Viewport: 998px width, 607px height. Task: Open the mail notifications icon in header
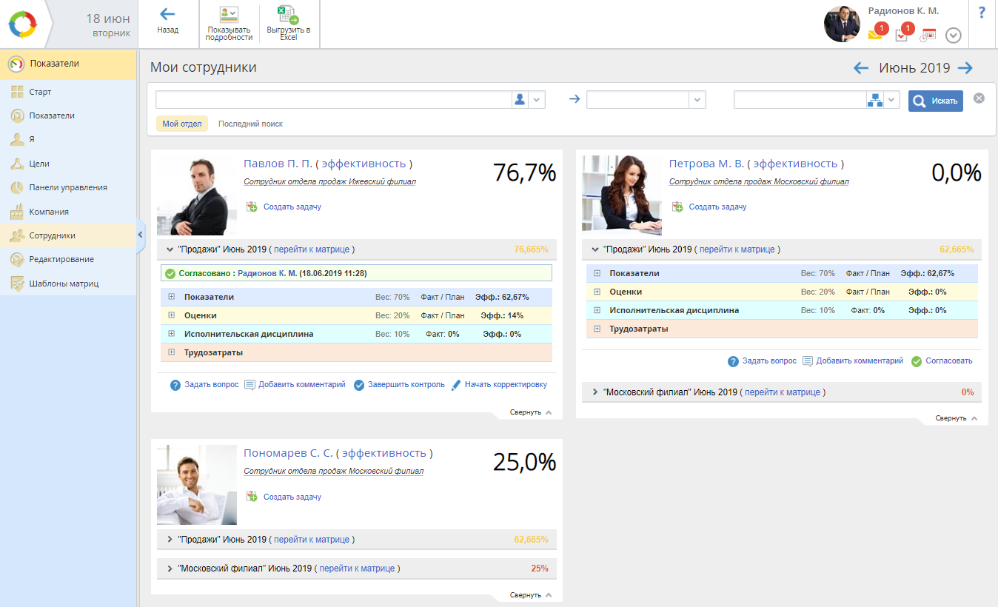876,33
